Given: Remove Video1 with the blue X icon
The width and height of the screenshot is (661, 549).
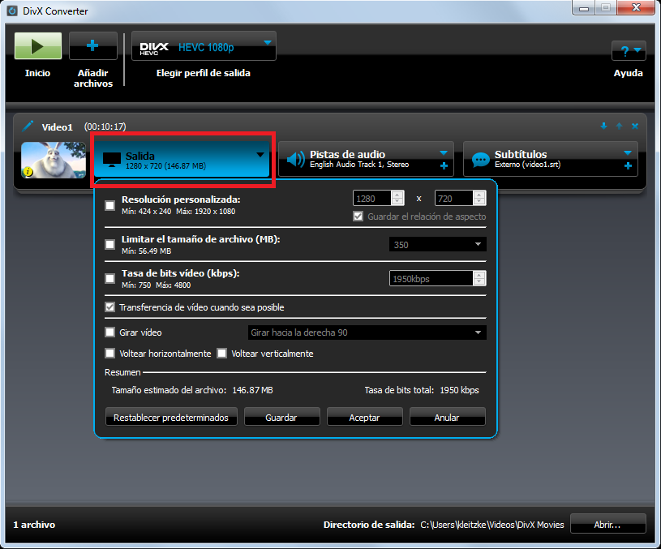Looking at the screenshot, I should (x=635, y=126).
